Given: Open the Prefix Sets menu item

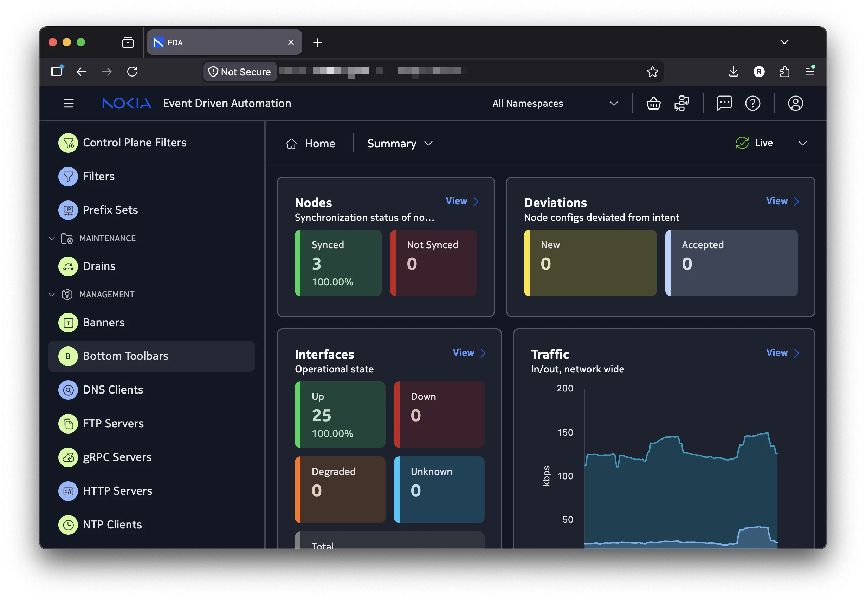Looking at the screenshot, I should (151, 210).
